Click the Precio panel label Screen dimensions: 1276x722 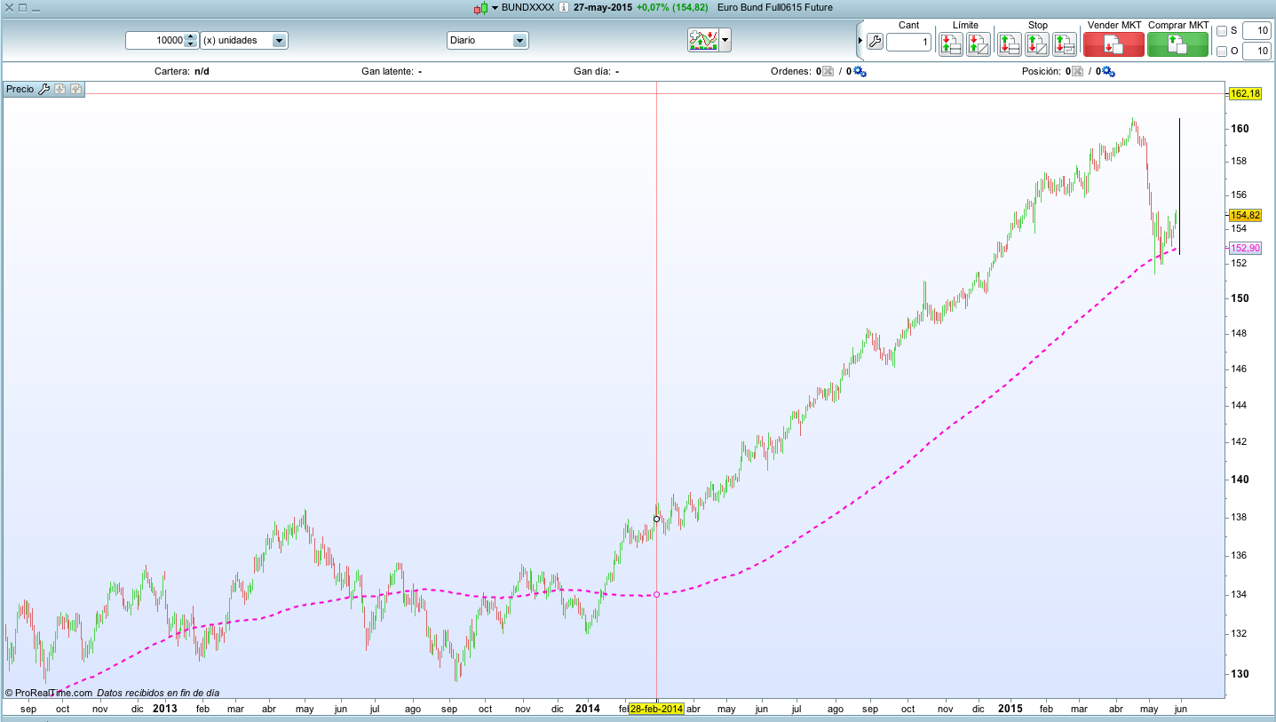[x=20, y=89]
